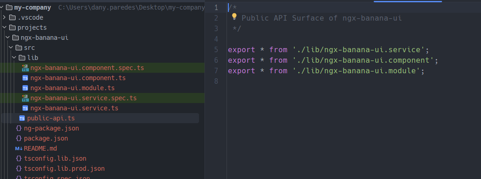This screenshot has height=179, width=481.
Task: Open ngx-banana-ui.component.ts file
Action: [78, 78]
